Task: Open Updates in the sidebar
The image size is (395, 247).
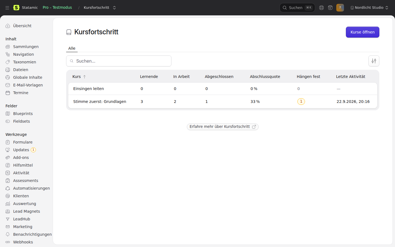Action: 21,150
